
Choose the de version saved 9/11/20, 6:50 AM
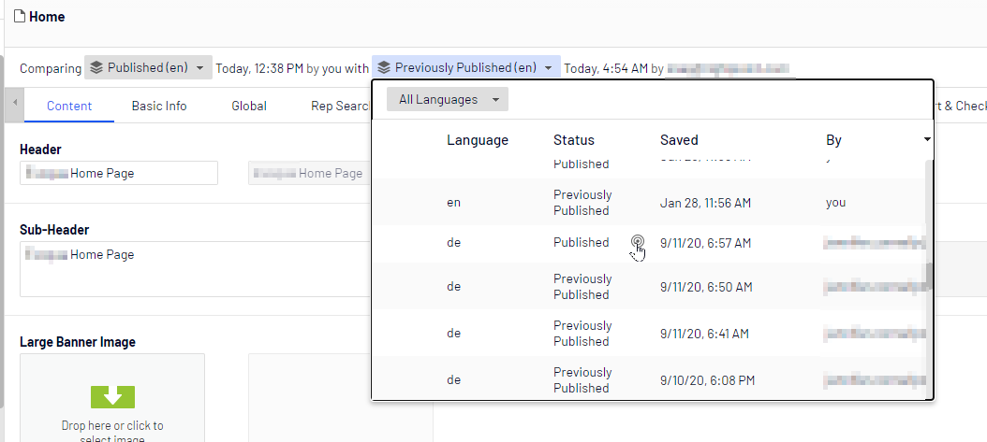point(646,287)
